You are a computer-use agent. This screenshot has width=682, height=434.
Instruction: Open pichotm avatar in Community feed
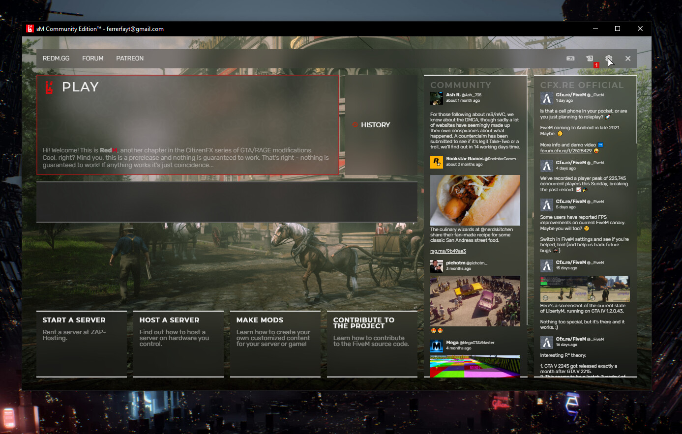(x=437, y=266)
